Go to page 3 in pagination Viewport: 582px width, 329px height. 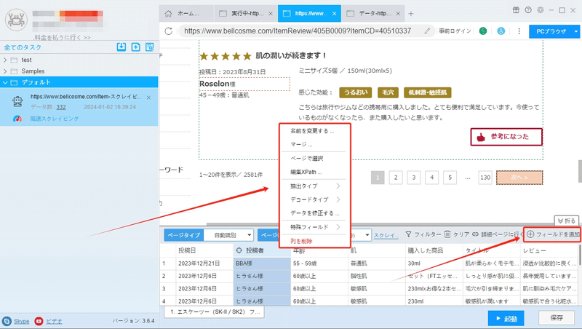(x=414, y=178)
